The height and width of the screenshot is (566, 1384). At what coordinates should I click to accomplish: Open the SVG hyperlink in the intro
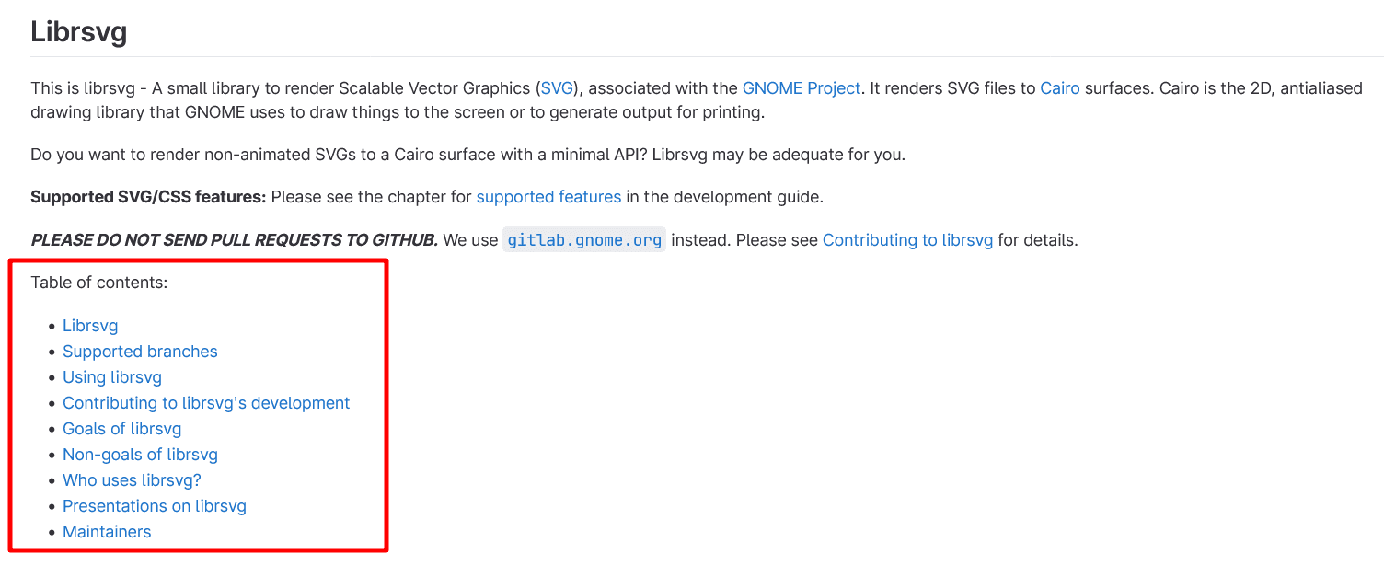557,88
